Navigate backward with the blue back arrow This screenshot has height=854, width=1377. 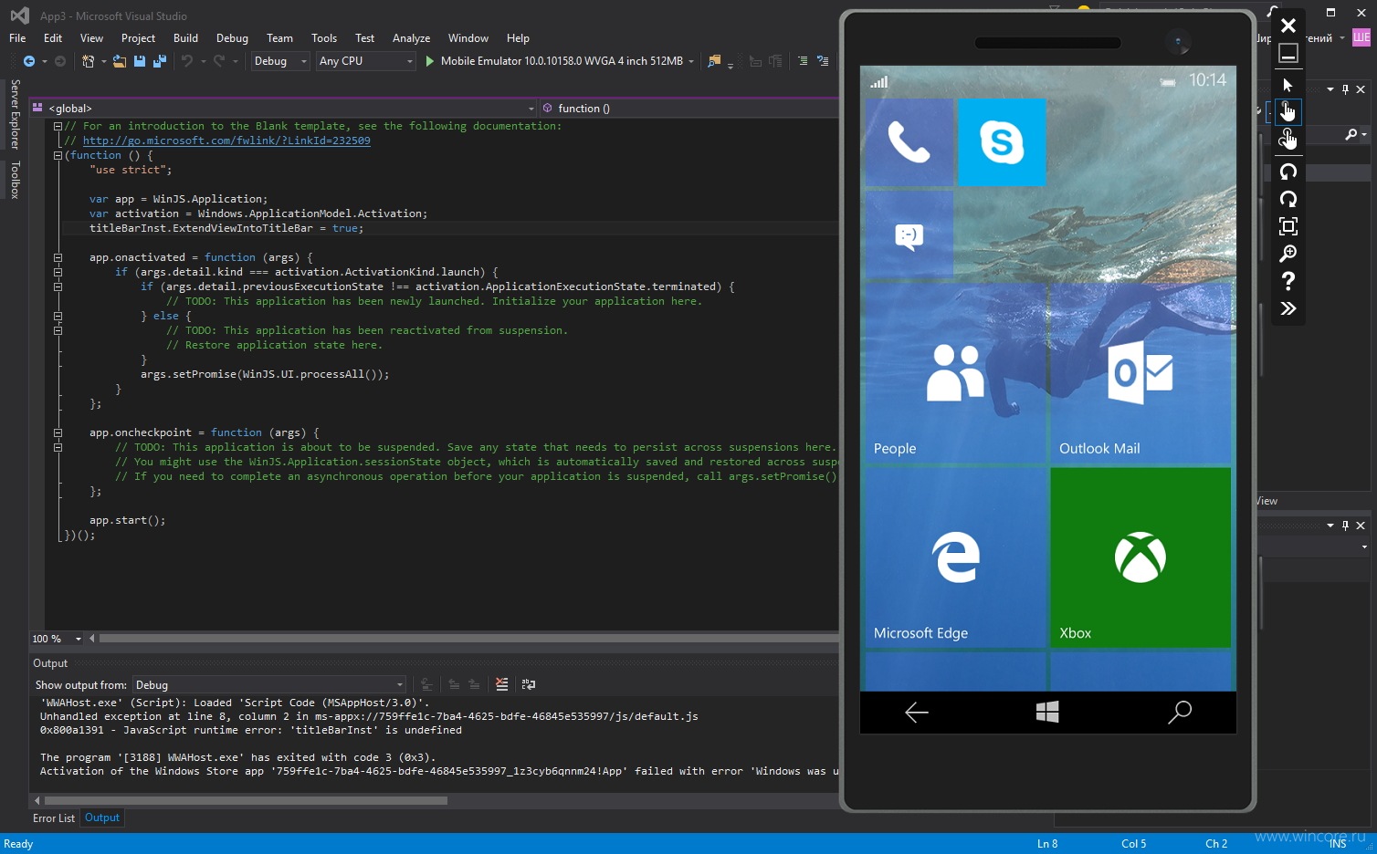pyautogui.click(x=29, y=61)
